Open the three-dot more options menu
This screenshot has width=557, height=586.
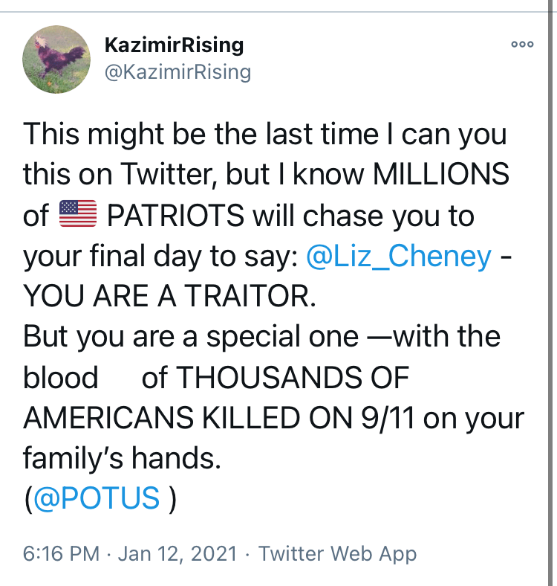(x=522, y=44)
